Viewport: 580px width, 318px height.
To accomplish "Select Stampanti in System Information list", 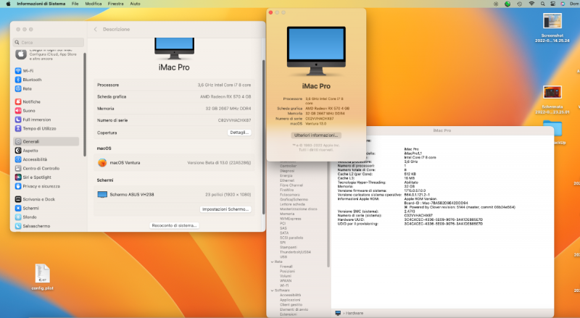I will 288,248.
